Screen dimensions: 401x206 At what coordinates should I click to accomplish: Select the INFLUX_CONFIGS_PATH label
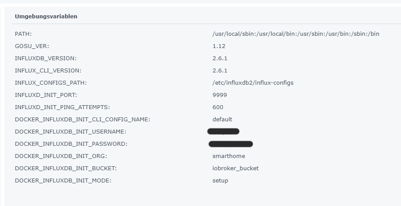tap(51, 83)
